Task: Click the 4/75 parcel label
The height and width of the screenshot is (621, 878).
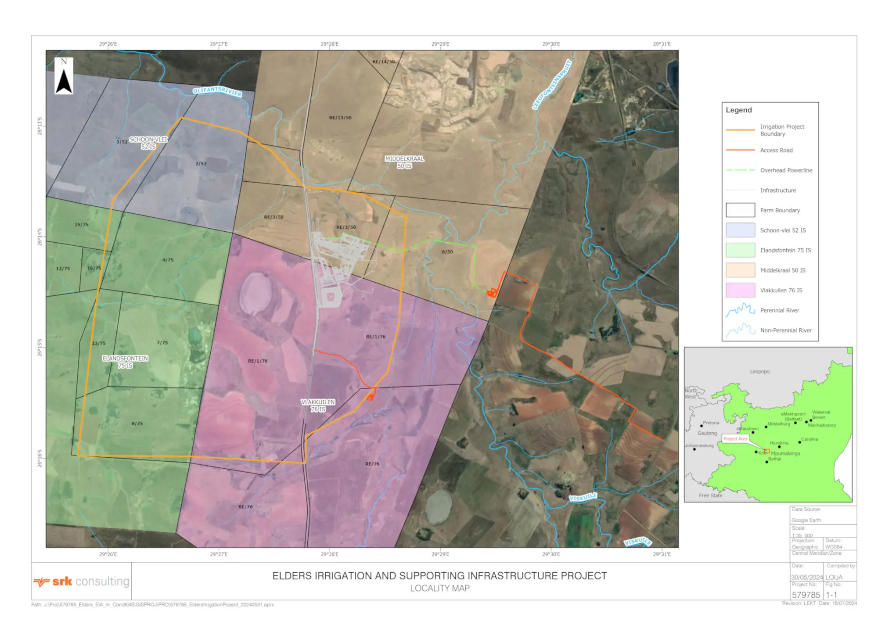Action: tap(168, 260)
